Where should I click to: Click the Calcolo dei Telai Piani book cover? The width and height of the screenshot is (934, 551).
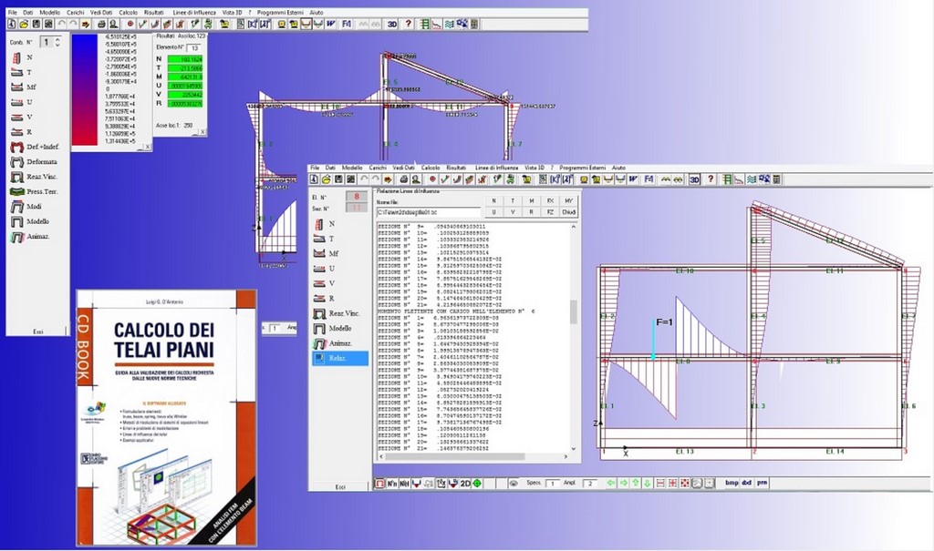[167, 418]
